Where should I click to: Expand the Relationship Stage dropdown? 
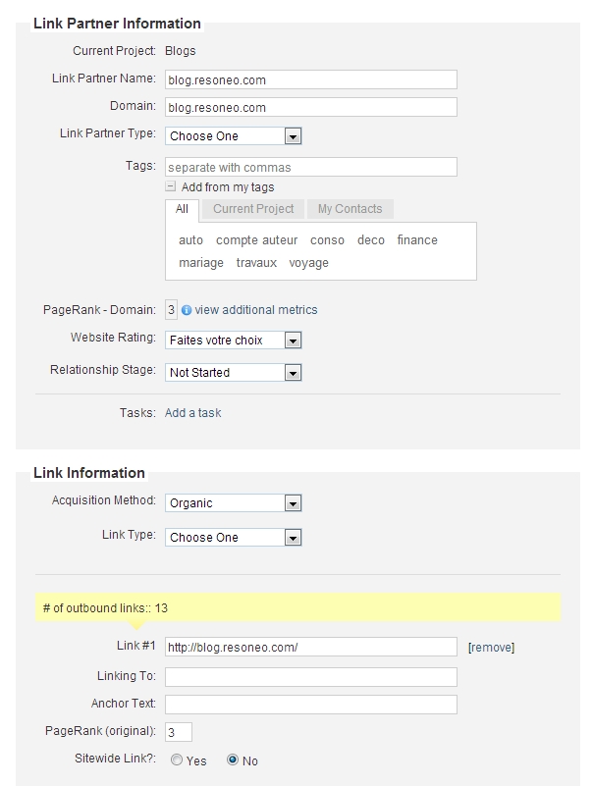tap(234, 373)
